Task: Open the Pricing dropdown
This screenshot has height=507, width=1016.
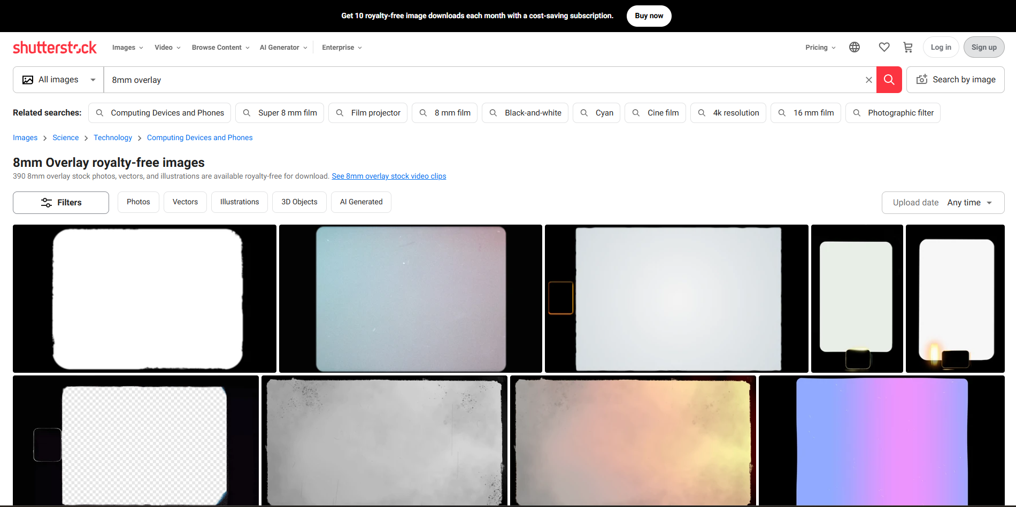Action: pyautogui.click(x=820, y=47)
